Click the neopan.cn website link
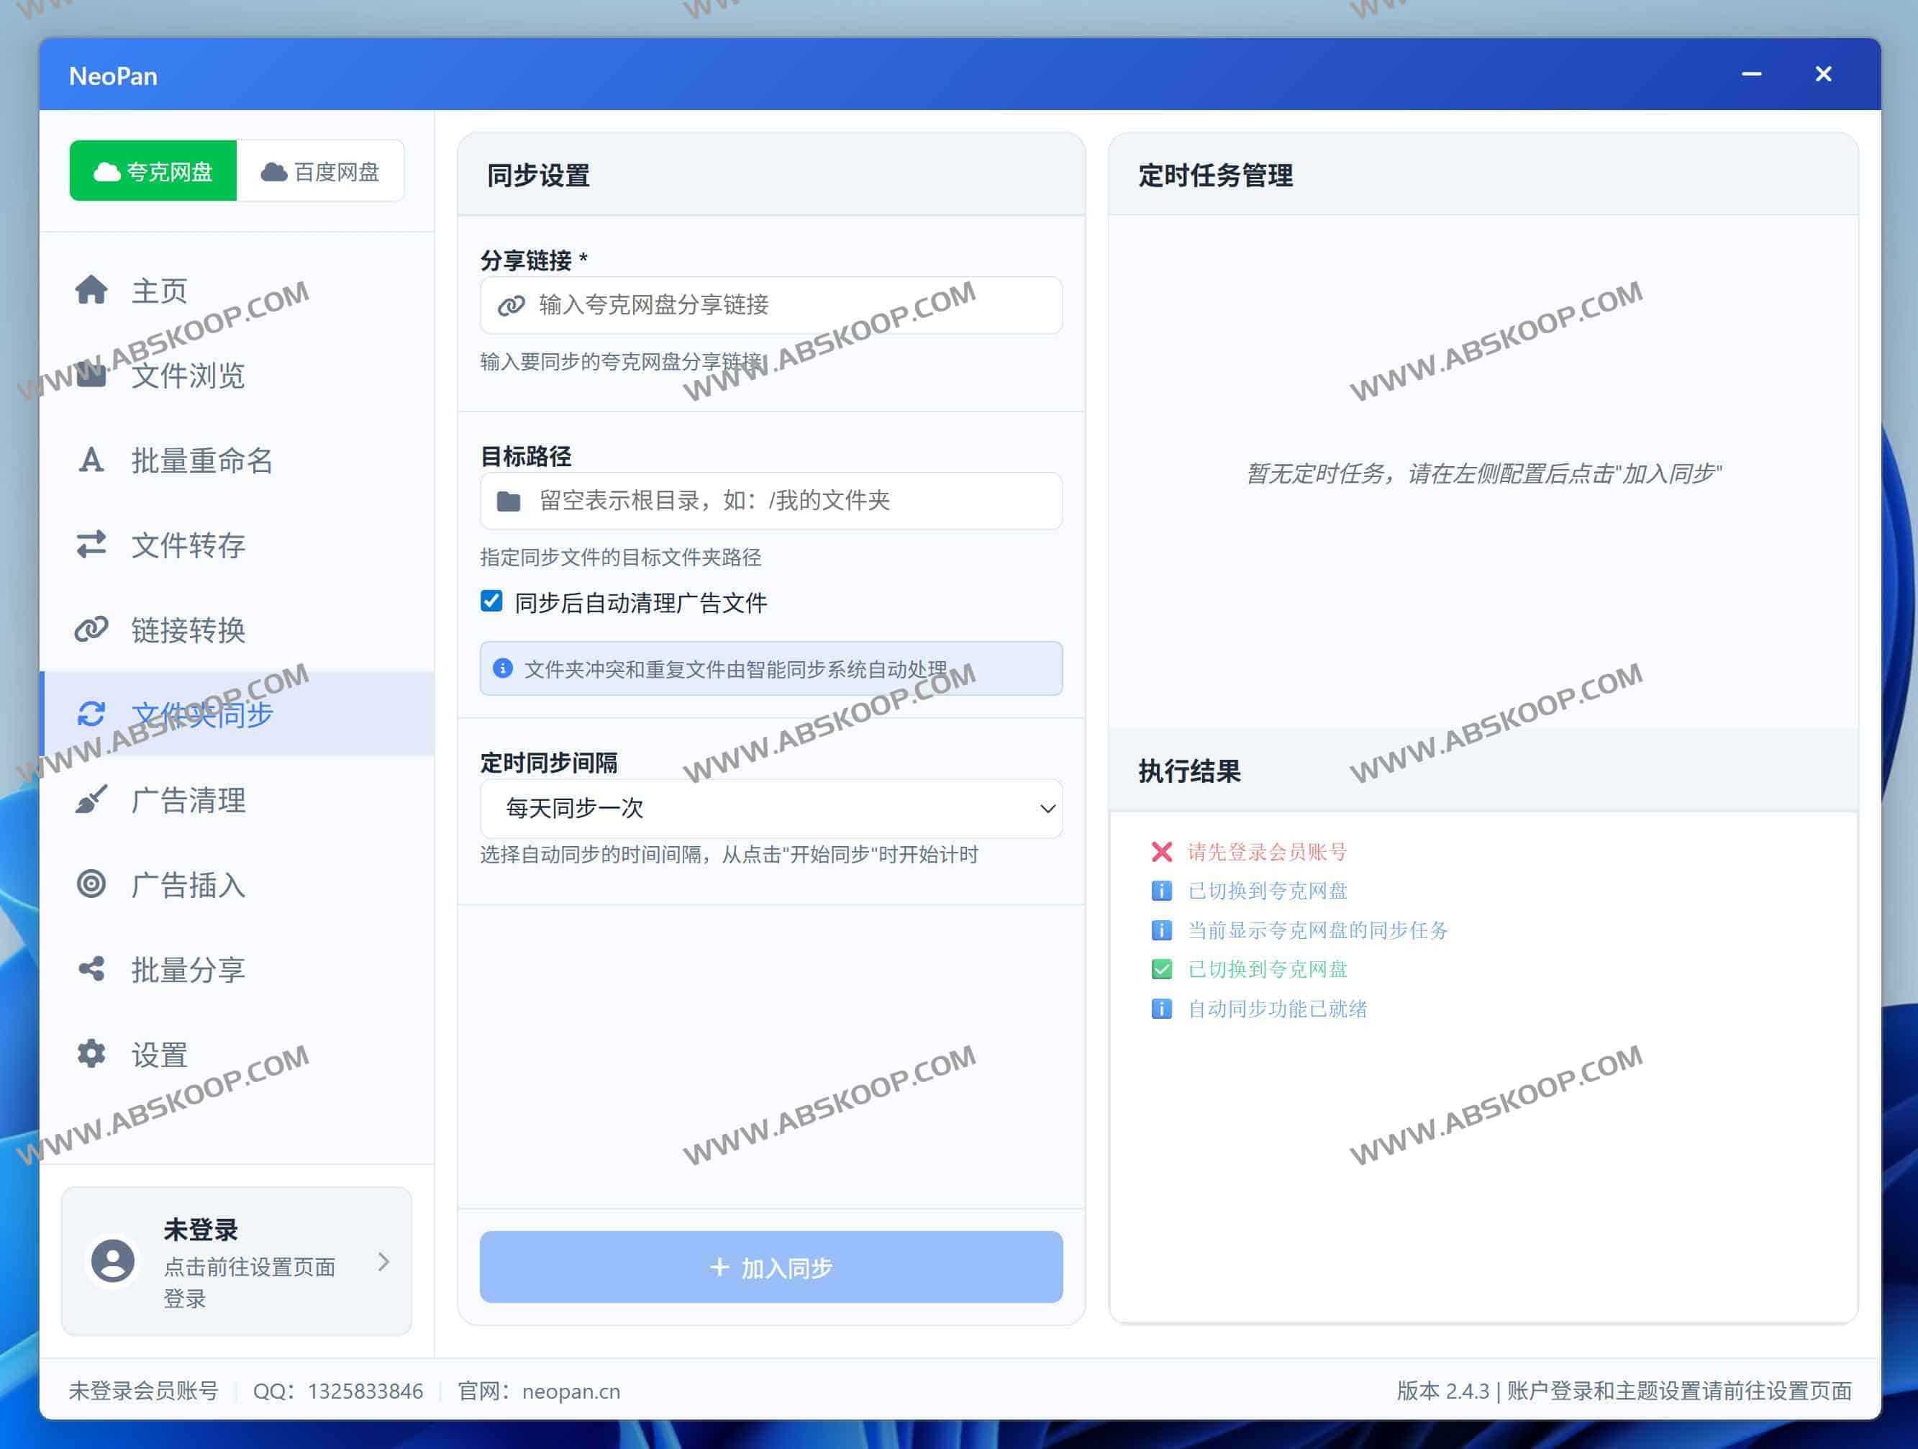1918x1449 pixels. (x=571, y=1391)
